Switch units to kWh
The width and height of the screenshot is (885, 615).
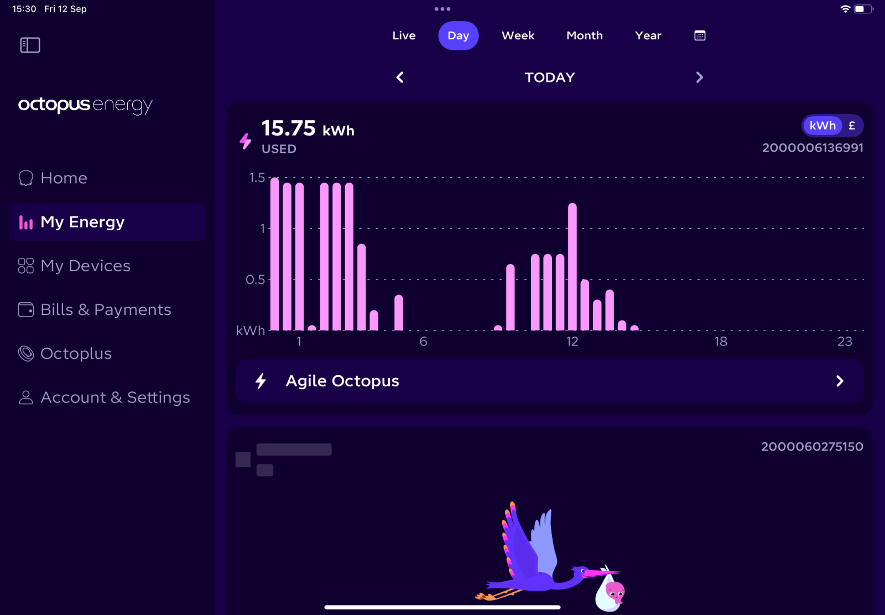(x=822, y=126)
